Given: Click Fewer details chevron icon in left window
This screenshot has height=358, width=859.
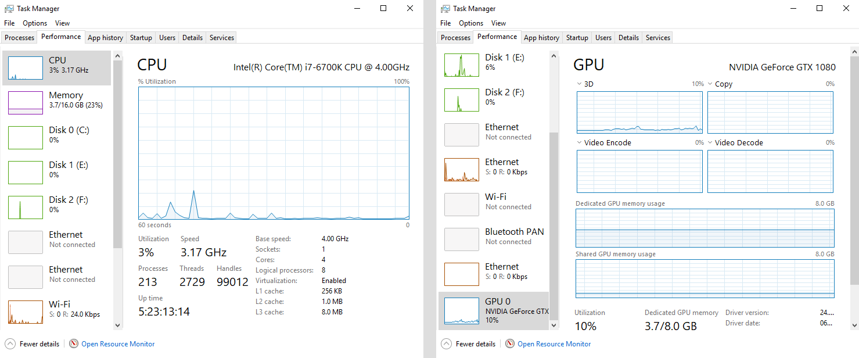Looking at the screenshot, I should click(10, 343).
